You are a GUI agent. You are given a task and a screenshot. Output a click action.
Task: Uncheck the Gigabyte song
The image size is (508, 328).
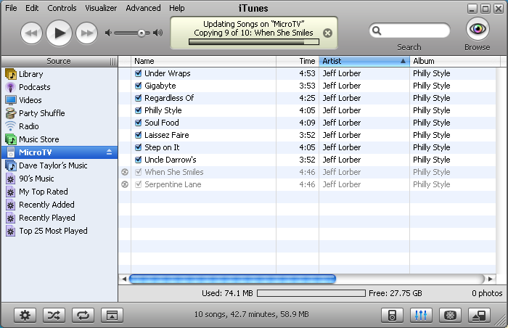click(139, 86)
